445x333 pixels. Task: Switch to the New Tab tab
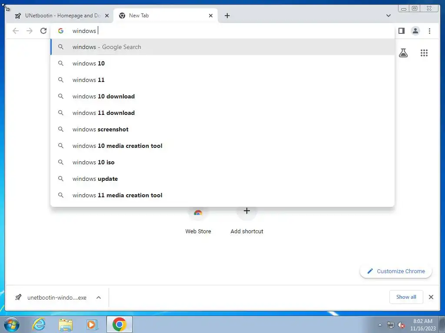165,16
